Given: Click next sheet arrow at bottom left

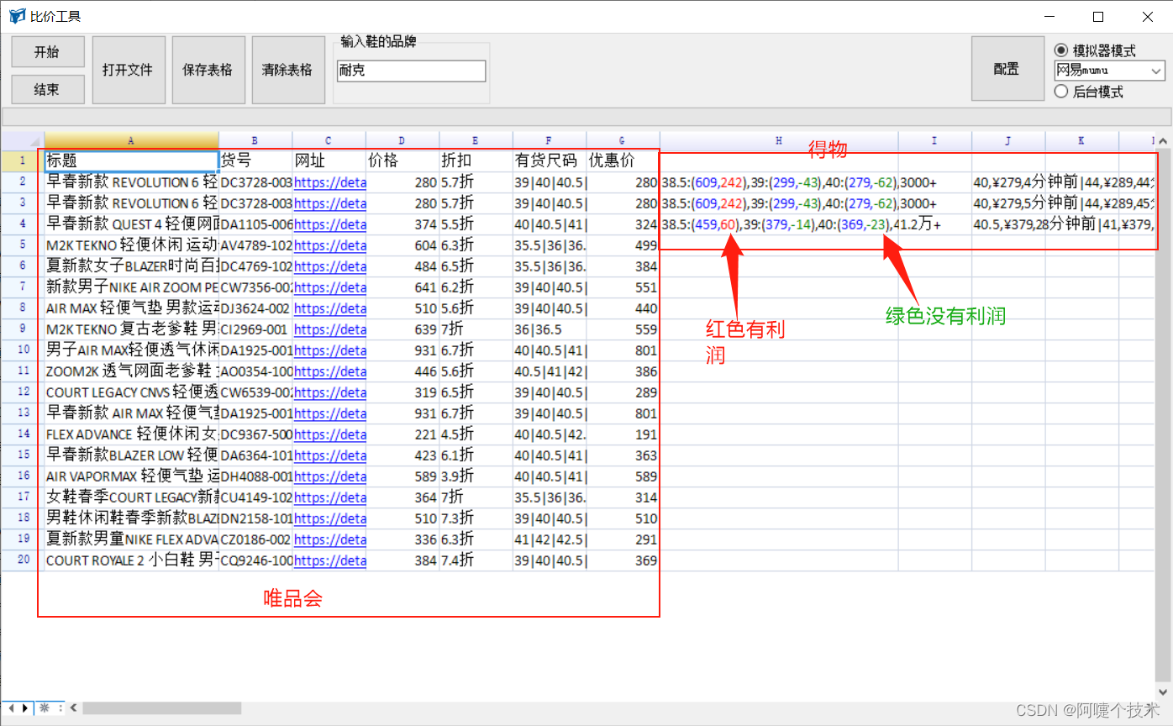Looking at the screenshot, I should coord(24,708).
